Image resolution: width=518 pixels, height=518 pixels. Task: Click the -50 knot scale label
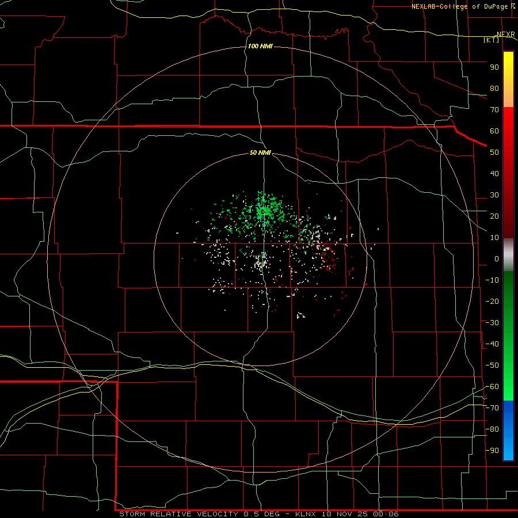click(x=492, y=365)
